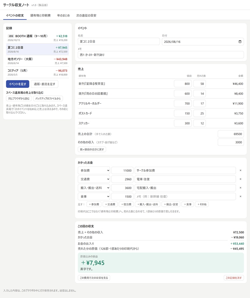Open the 交通費 category dropdown
The width and height of the screenshot is (250, 298).
coord(94,179)
